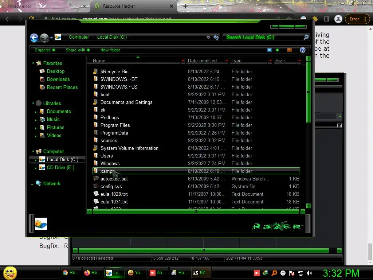Image resolution: width=373 pixels, height=280 pixels.
Task: Select Computer in the address breadcrumb
Action: click(79, 37)
